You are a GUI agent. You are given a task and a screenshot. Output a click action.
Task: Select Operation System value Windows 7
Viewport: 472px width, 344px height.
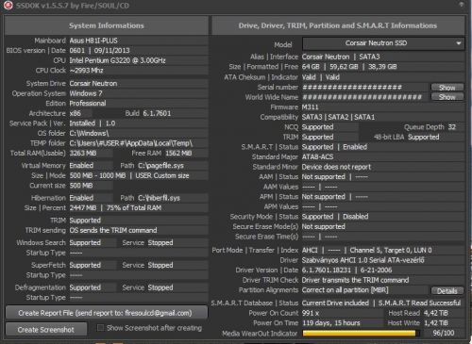(x=86, y=93)
